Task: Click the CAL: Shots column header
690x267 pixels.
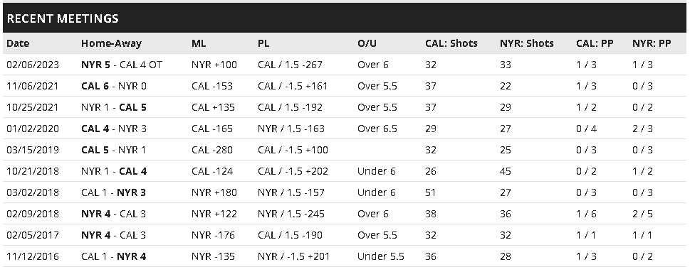Action: click(451, 43)
